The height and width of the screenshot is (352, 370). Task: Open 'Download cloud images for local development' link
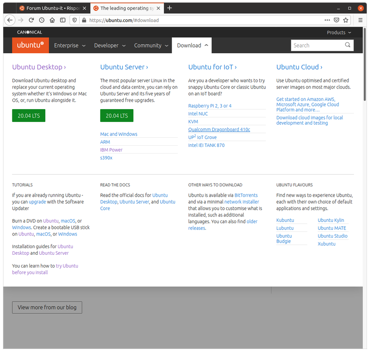pos(310,120)
